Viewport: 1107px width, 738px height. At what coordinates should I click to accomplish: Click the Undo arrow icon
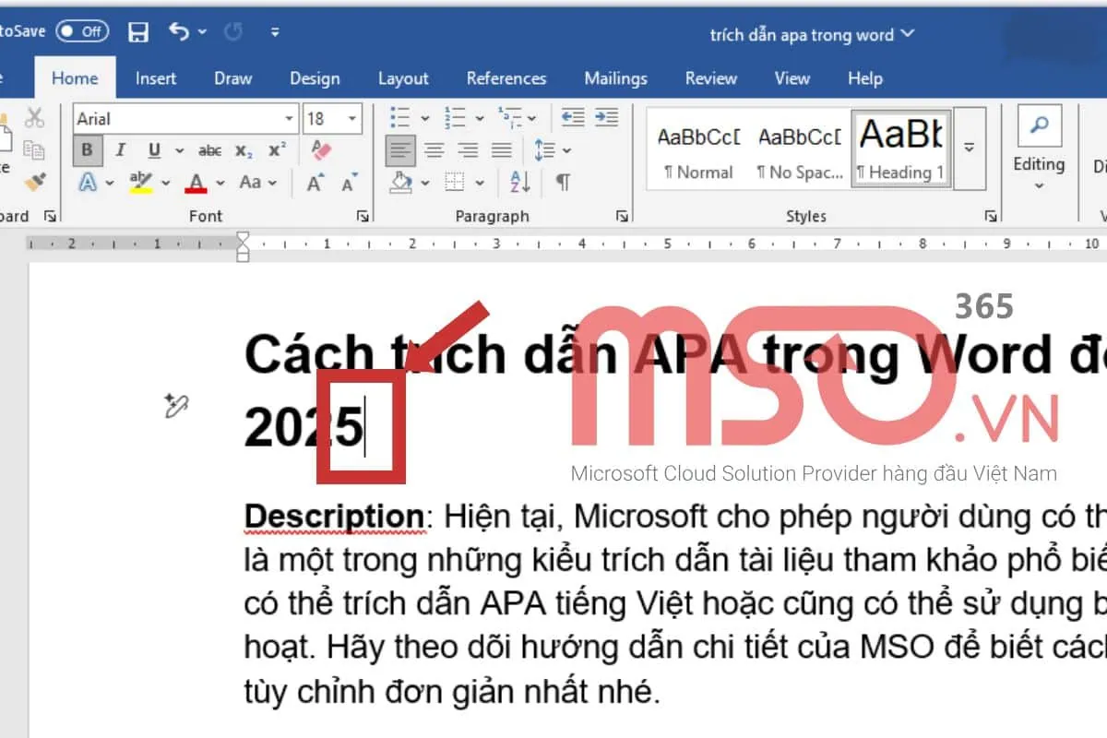point(179,32)
